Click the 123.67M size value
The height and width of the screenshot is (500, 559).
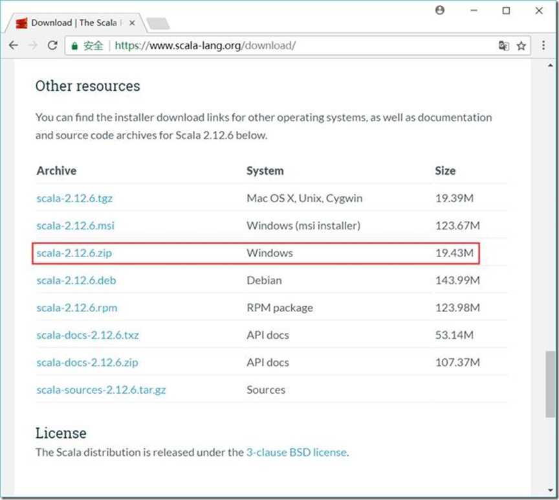click(x=458, y=225)
